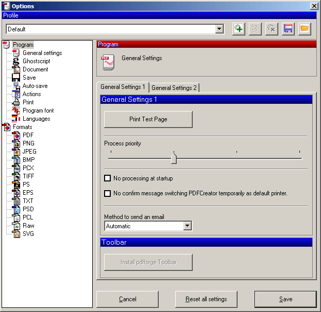Select the Raw format tree item
Viewport: 321px width, 312px height.
click(x=28, y=226)
